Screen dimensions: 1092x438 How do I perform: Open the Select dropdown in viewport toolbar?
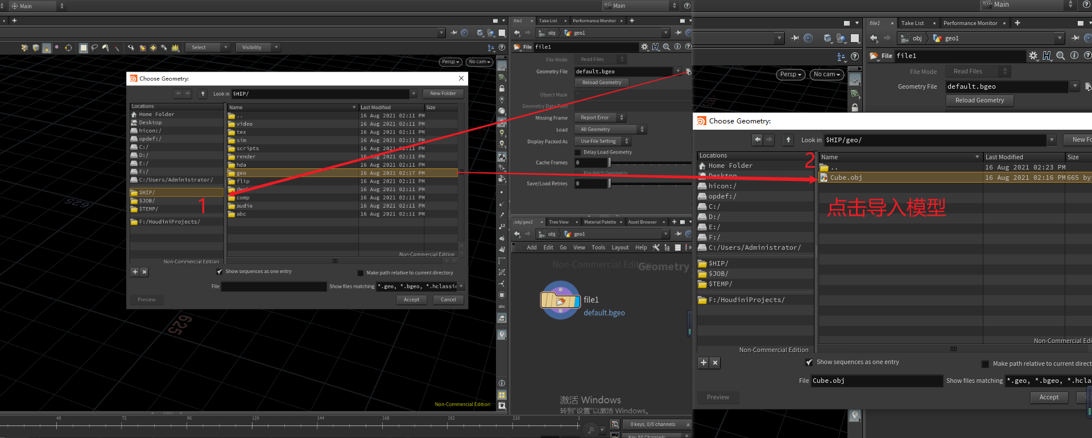[x=208, y=48]
